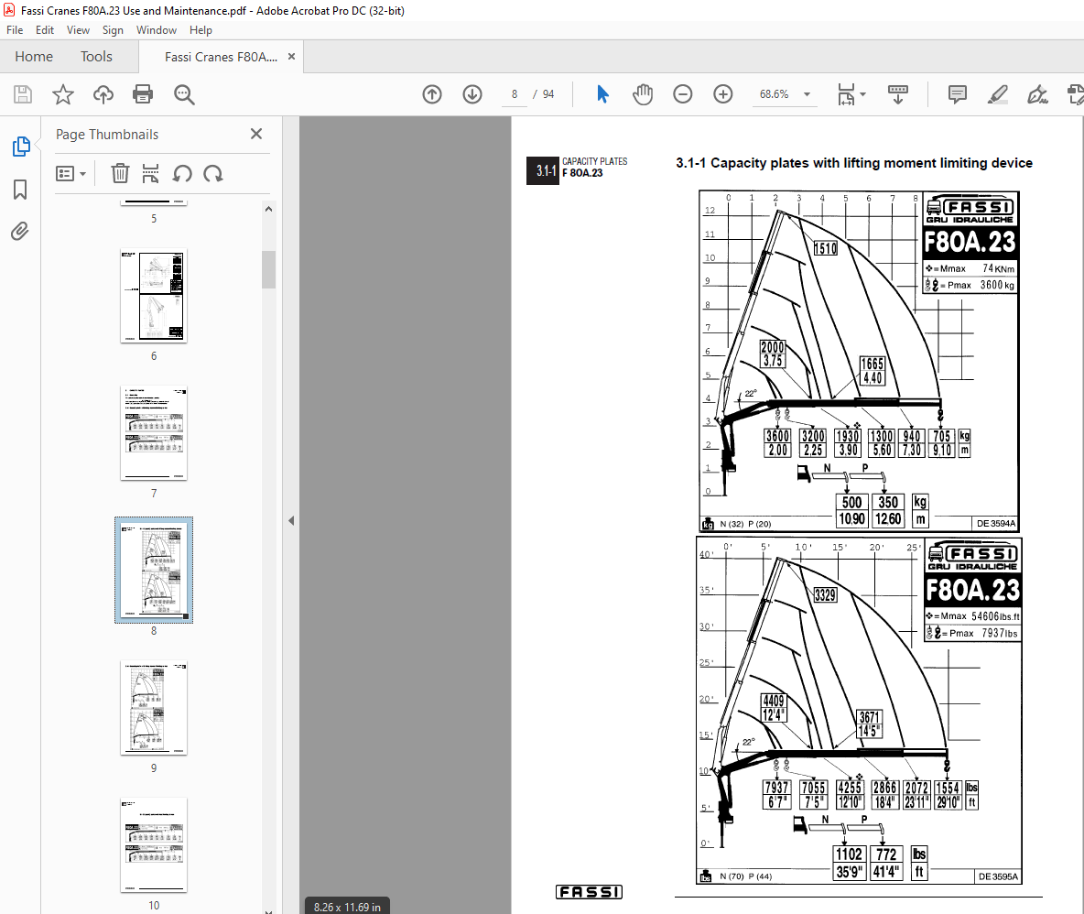Activate the Hand pan tool
This screenshot has width=1084, height=914.
642,94
